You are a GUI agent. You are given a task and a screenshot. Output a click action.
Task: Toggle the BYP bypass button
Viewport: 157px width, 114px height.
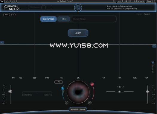(x=7, y=15)
